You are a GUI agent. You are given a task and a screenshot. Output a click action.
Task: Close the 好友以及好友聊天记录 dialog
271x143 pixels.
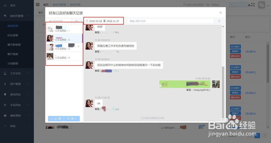pos(221,13)
